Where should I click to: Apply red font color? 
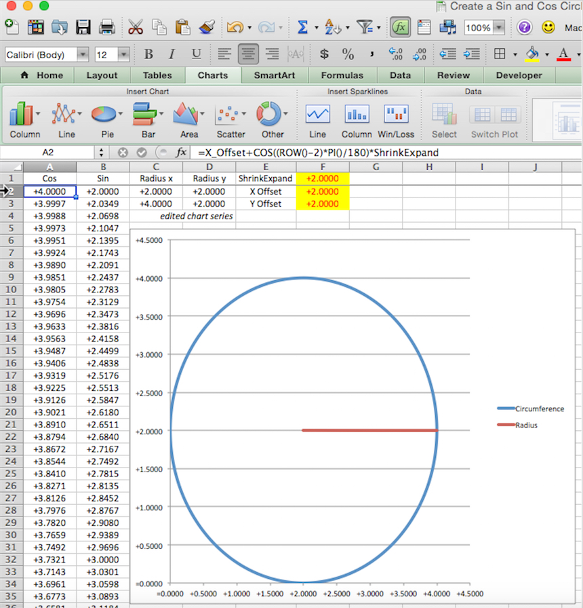563,54
